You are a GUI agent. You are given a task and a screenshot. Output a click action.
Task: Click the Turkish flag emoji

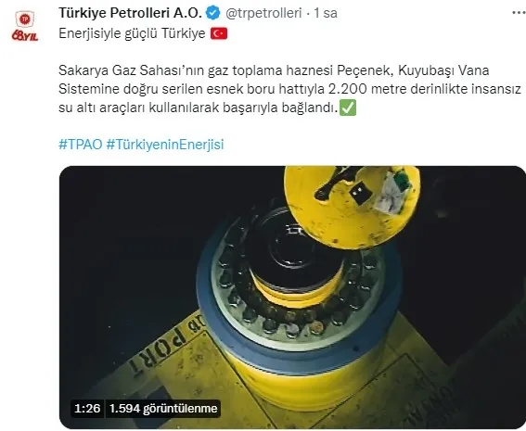[219, 33]
